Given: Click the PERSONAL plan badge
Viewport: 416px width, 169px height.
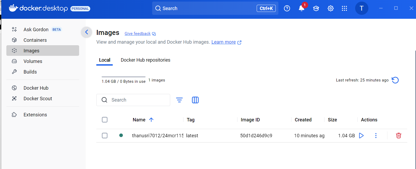Looking at the screenshot, I should tap(80, 9).
